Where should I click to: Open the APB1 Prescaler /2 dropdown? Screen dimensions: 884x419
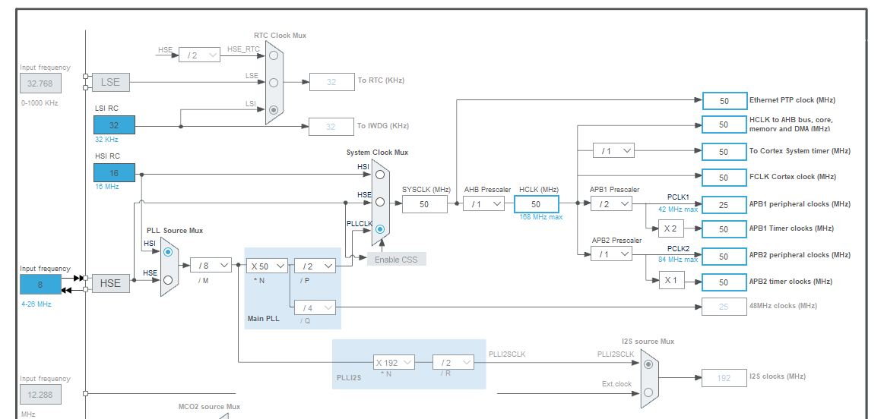pos(611,204)
